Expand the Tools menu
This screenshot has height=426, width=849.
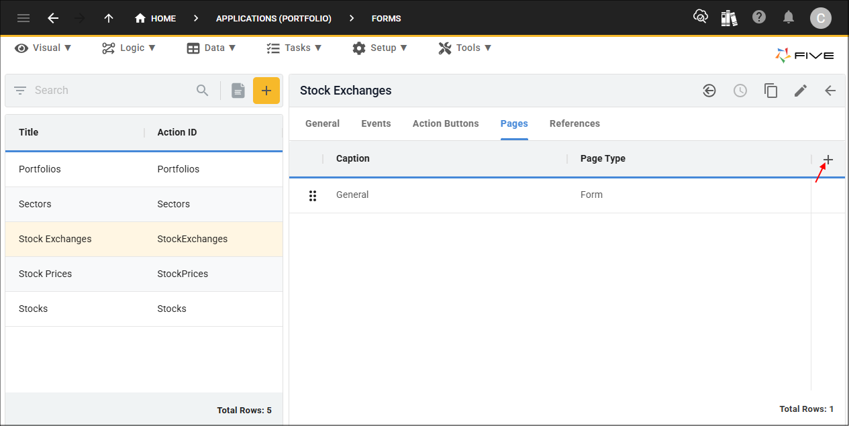click(x=465, y=48)
